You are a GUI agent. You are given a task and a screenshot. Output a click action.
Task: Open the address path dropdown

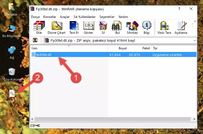(195, 40)
